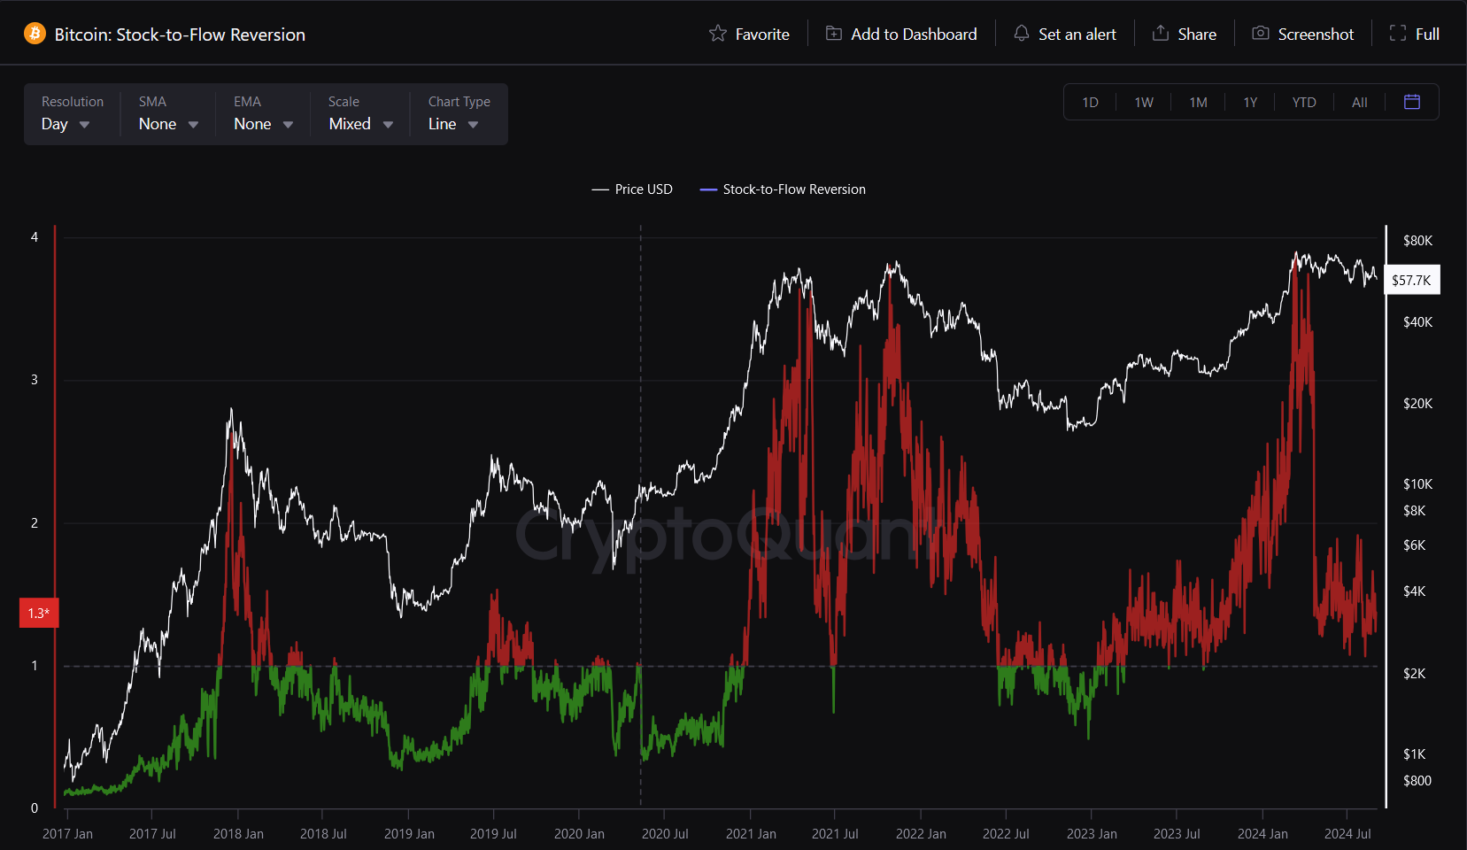Open Add to Dashboard panel
Viewport: 1467px width, 850px height.
point(900,33)
